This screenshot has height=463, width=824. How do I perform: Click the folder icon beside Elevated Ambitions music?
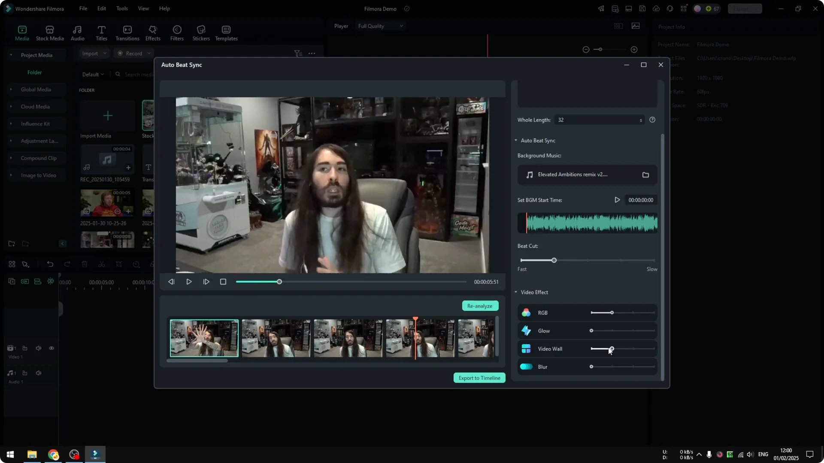tap(645, 174)
